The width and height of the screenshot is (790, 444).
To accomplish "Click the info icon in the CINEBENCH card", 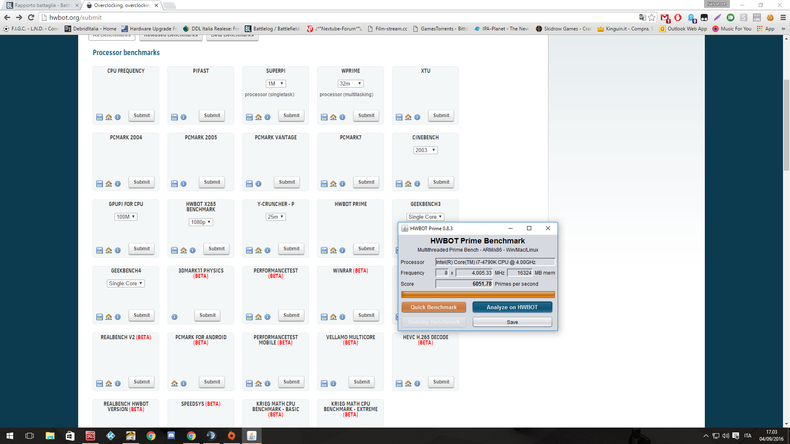I will pyautogui.click(x=417, y=184).
